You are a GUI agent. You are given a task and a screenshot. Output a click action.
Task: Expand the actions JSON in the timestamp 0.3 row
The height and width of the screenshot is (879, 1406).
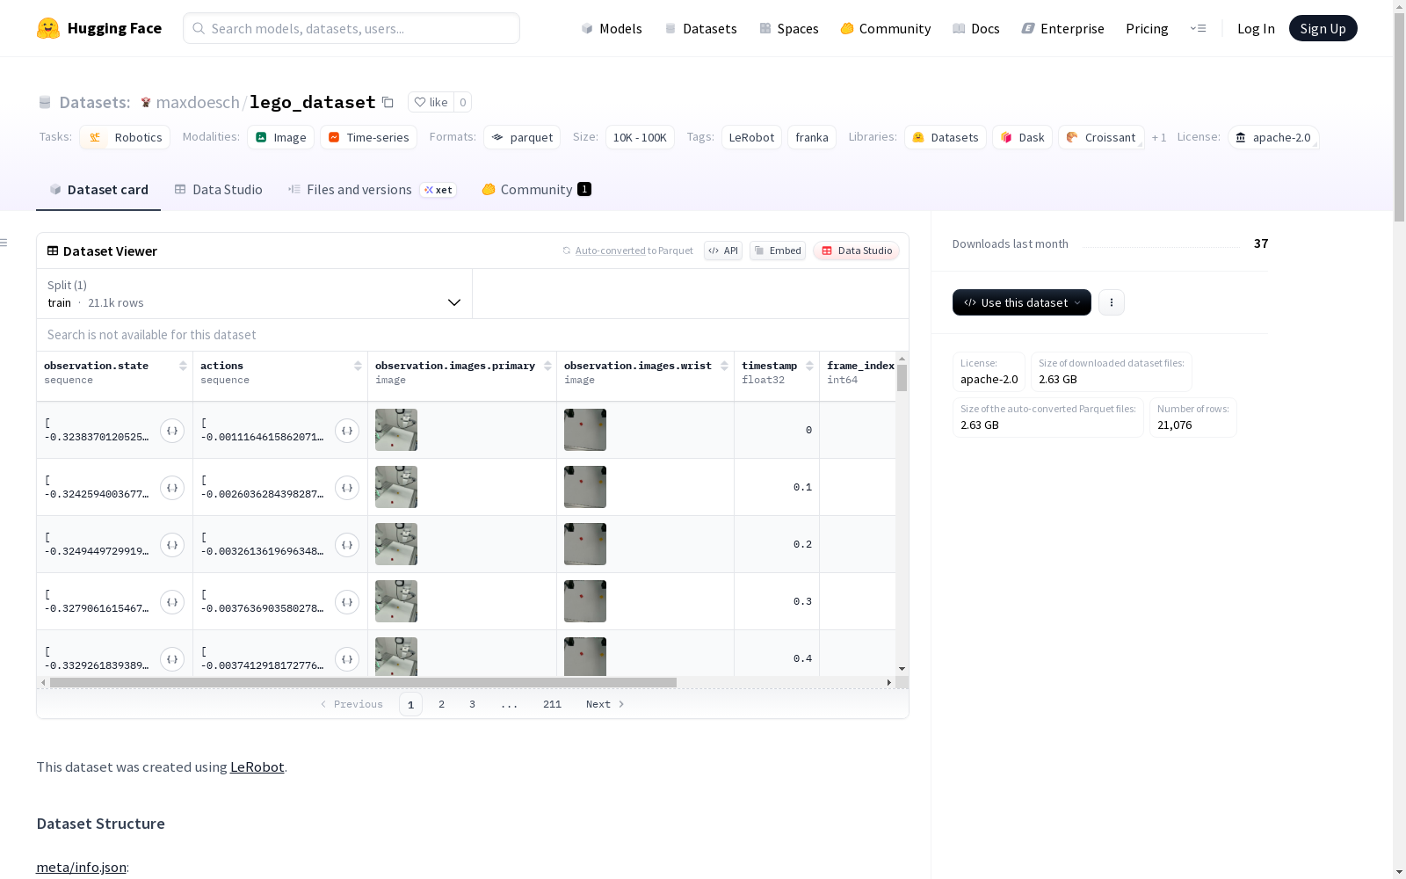pyautogui.click(x=347, y=602)
